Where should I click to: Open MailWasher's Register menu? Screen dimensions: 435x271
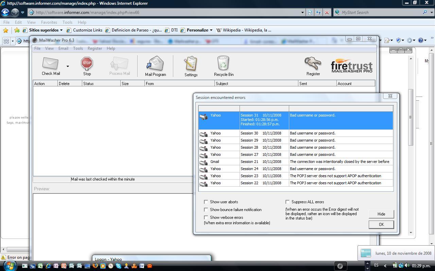tap(95, 48)
